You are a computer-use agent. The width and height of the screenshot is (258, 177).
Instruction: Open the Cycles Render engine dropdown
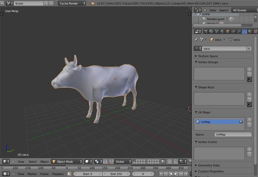(72, 4)
